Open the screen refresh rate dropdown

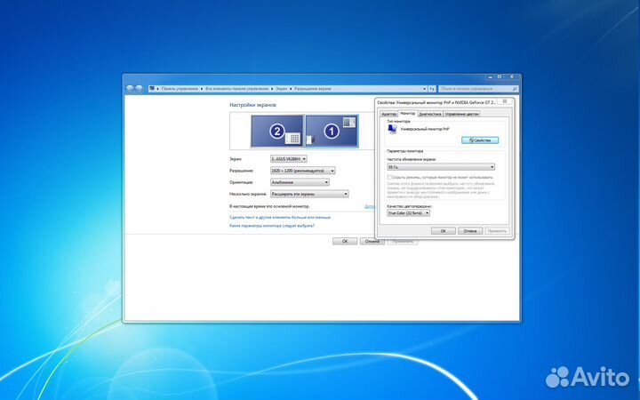[x=441, y=166]
